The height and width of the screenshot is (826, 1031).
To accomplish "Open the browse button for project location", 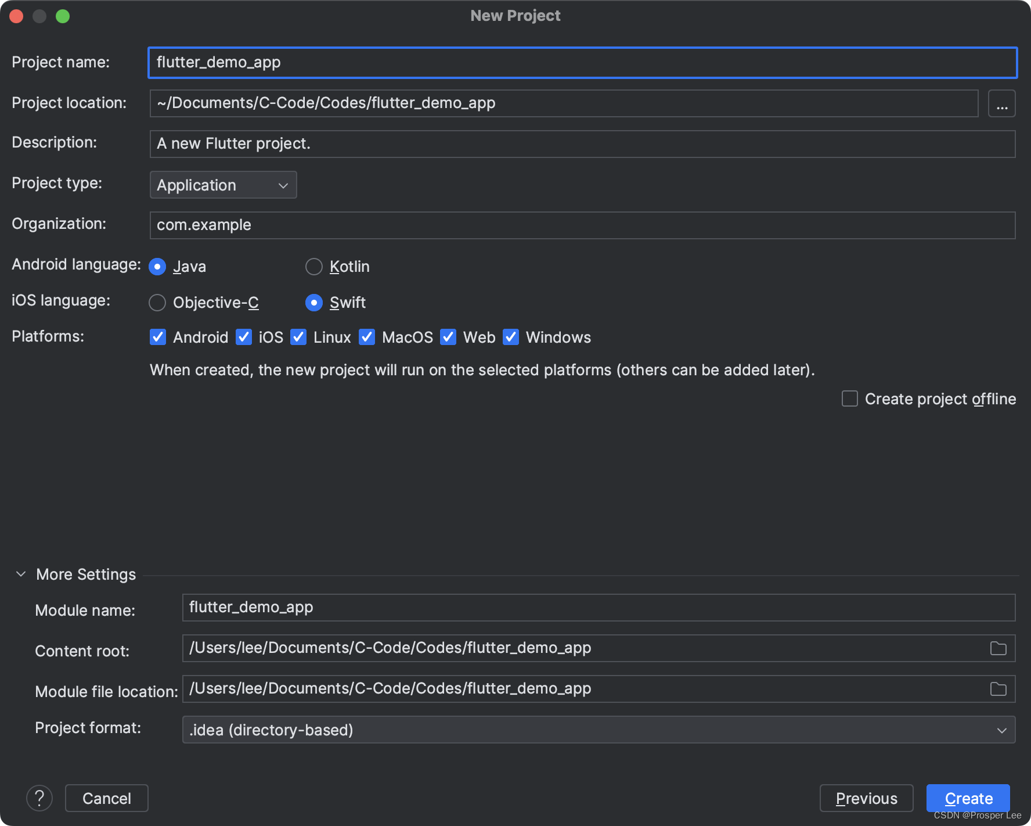I will click(1001, 103).
